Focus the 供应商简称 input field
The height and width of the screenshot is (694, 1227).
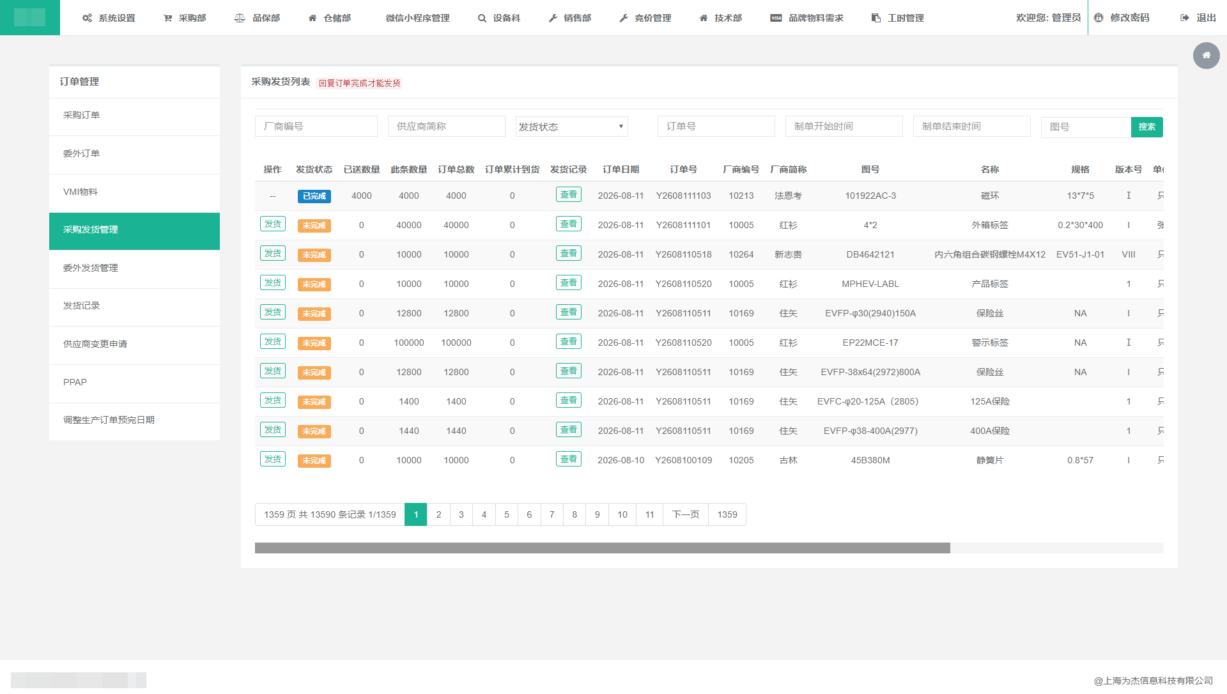[447, 127]
